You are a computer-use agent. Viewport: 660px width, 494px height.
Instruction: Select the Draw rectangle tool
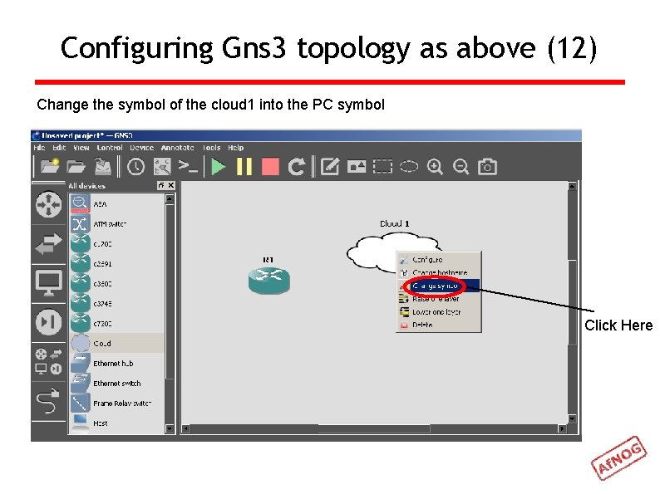point(382,167)
